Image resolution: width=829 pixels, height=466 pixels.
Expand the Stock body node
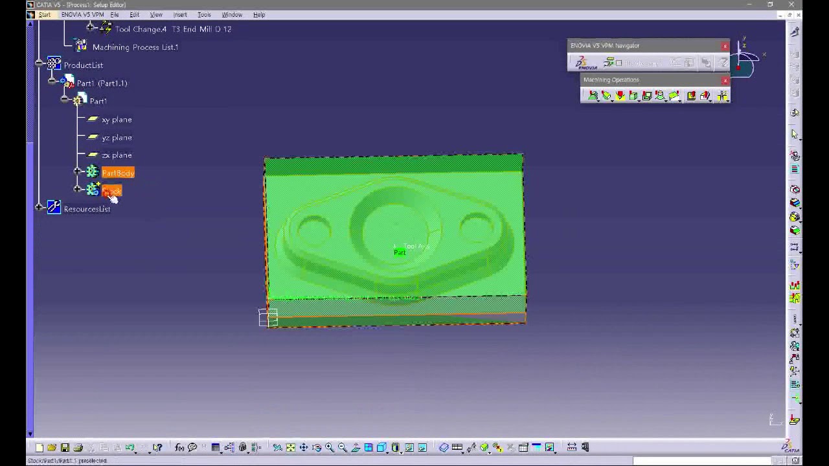click(78, 189)
